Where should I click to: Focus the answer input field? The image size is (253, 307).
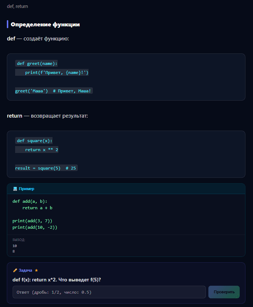pyautogui.click(x=109, y=292)
